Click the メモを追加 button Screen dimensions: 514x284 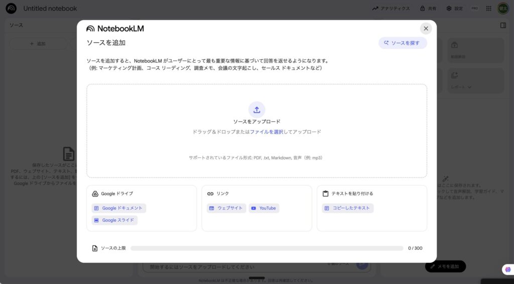point(445,266)
